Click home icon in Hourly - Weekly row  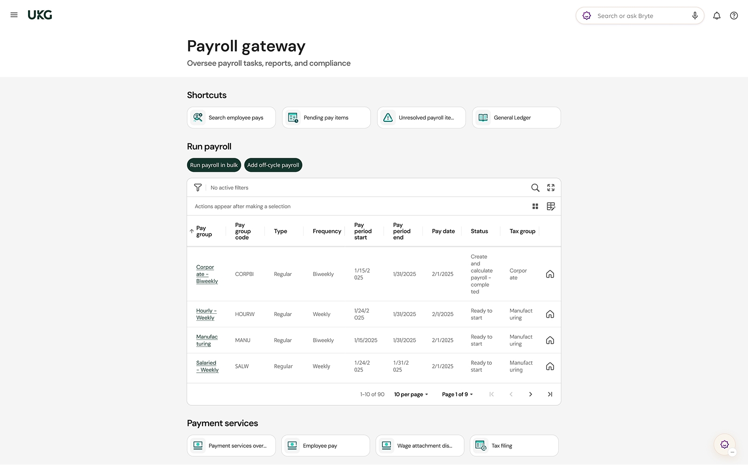click(x=550, y=314)
